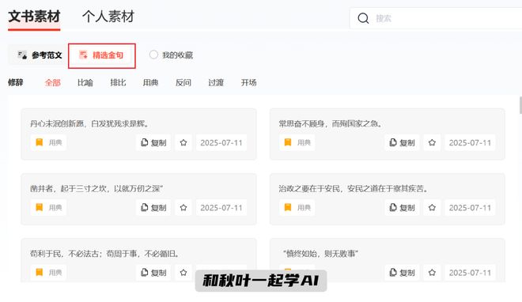
Task: Open the 个人素材 tab
Action: pyautogui.click(x=108, y=17)
